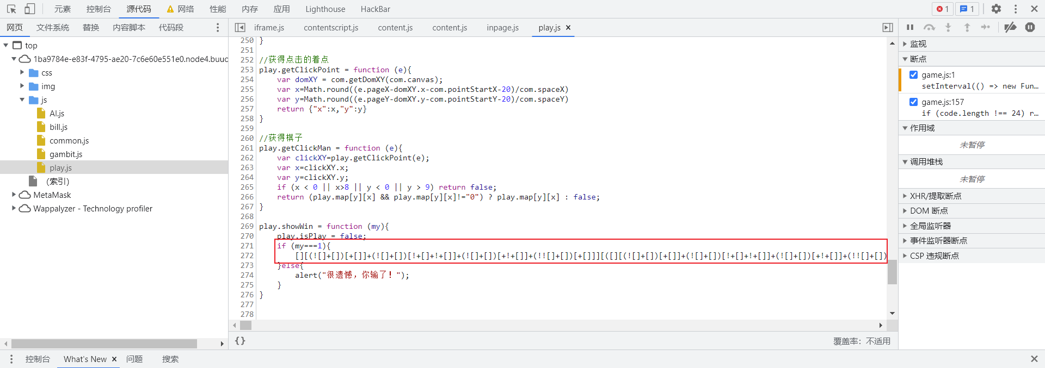Toggle the debugger sidebar icon

coord(888,27)
